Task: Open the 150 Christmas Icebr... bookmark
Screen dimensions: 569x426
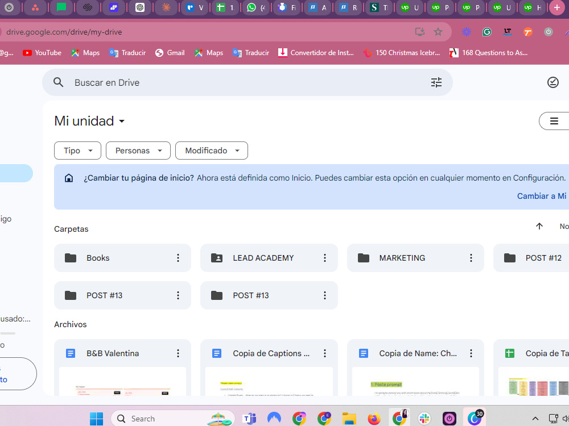Action: (x=401, y=53)
